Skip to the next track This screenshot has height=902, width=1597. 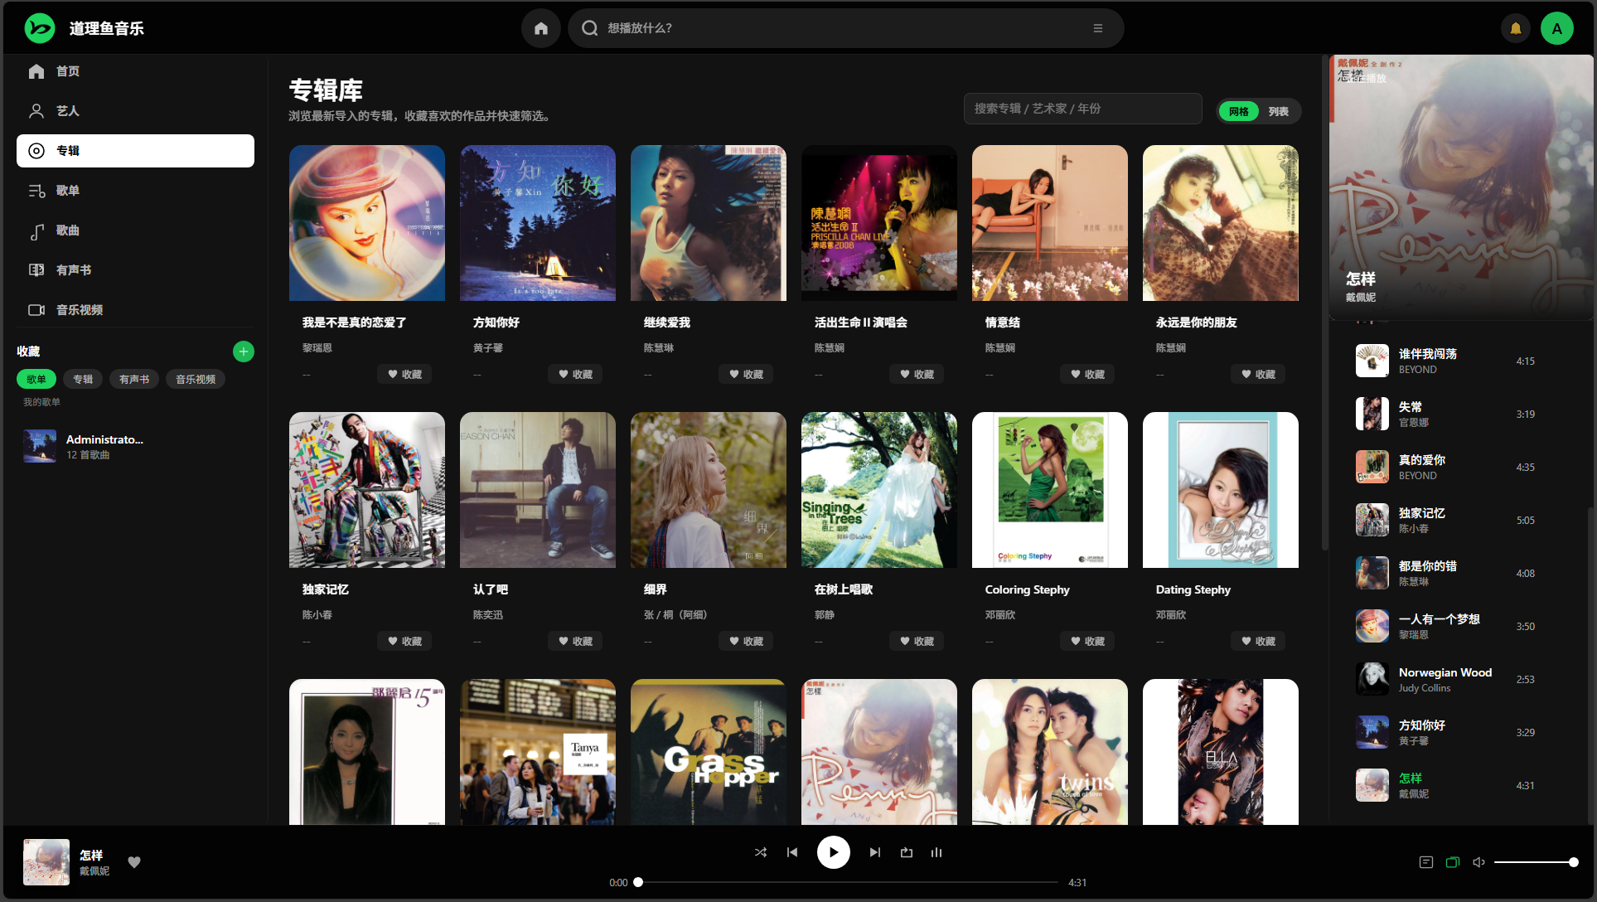pyautogui.click(x=874, y=852)
